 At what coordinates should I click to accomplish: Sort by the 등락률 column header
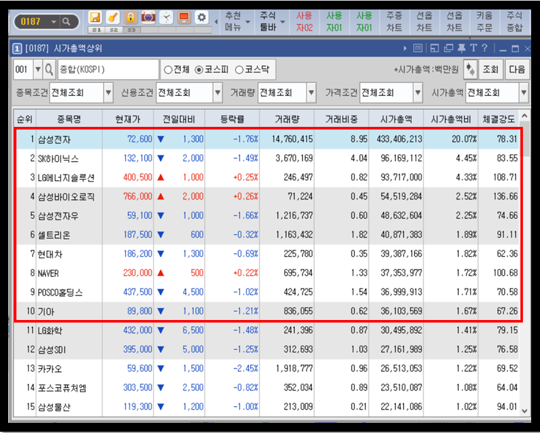coord(232,119)
